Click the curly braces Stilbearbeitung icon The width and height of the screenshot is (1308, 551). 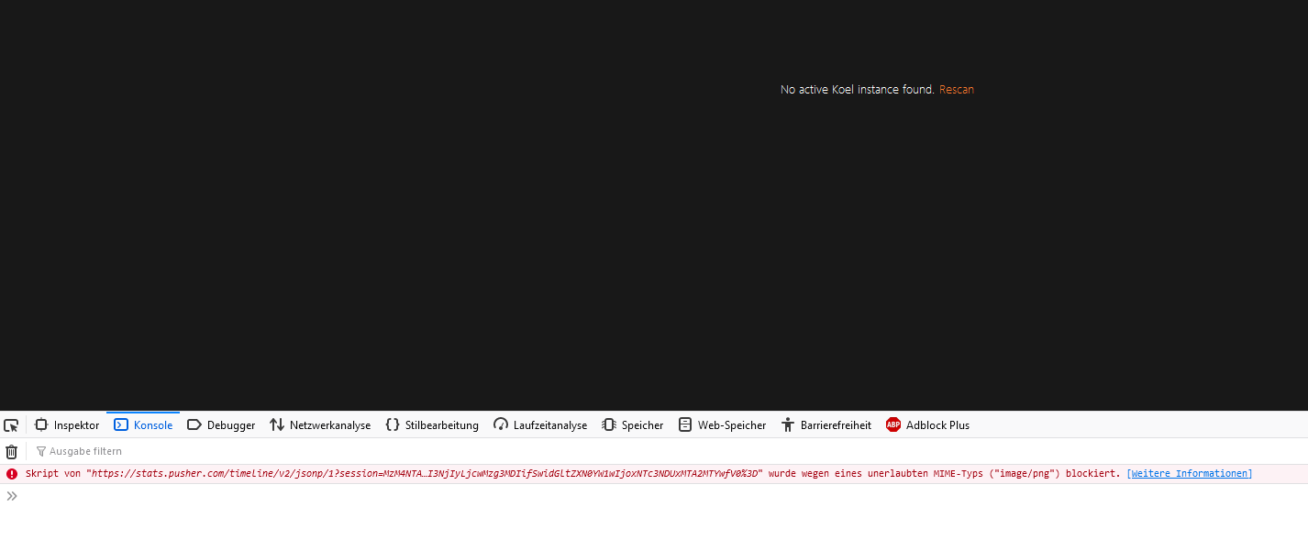(x=393, y=424)
